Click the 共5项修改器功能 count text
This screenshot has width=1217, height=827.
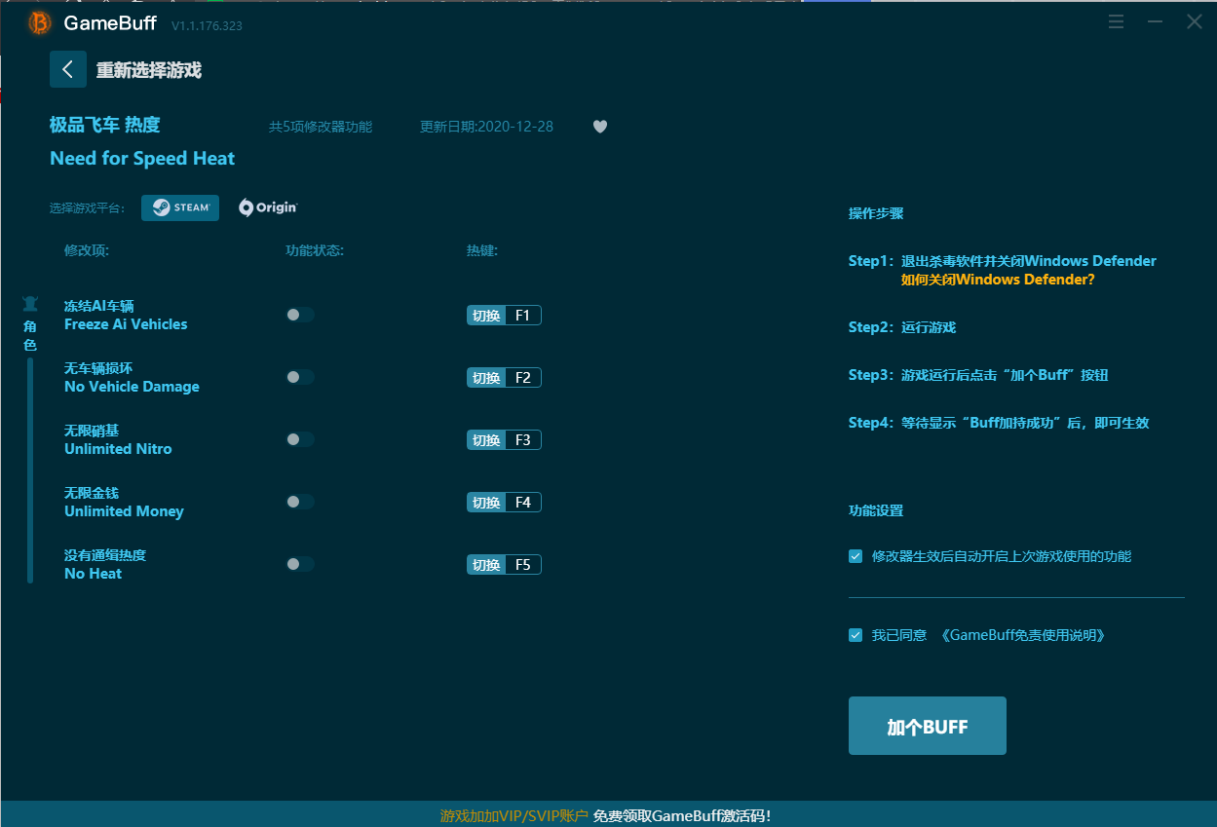pos(321,127)
